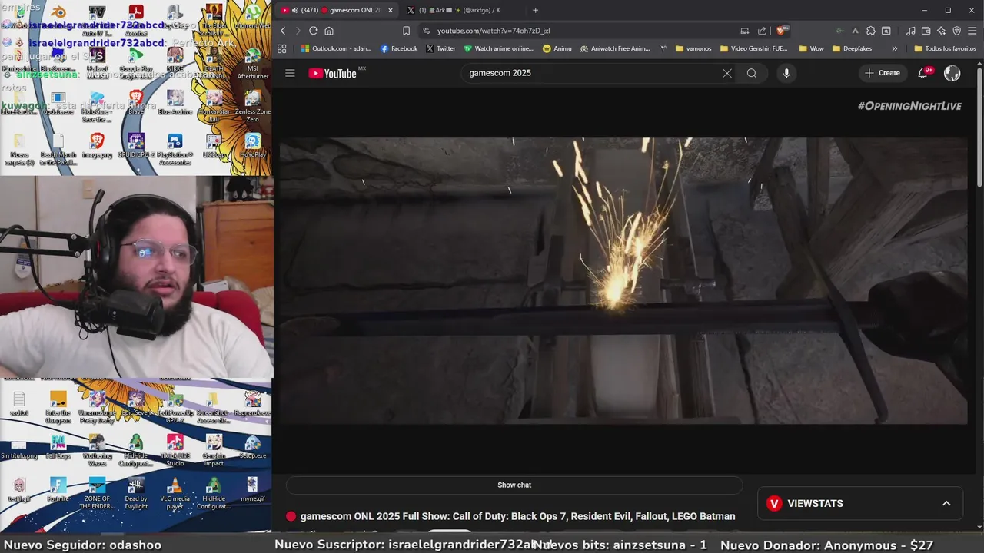Viewport: 984px width, 553px height.
Task: Click the browser home button
Action: (x=329, y=31)
